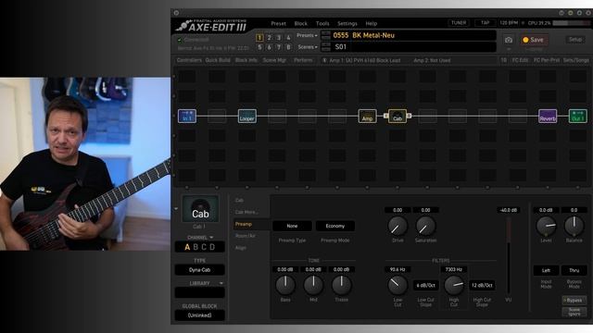593x333 pixels.
Task: Open the Tools menu
Action: point(322,23)
